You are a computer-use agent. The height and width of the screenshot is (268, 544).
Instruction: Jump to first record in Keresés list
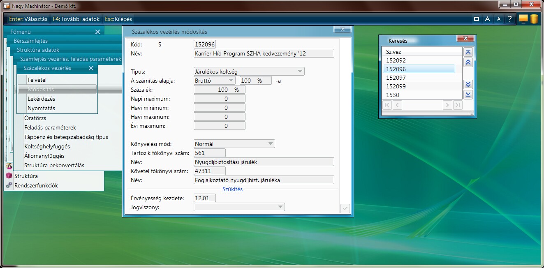(x=468, y=52)
